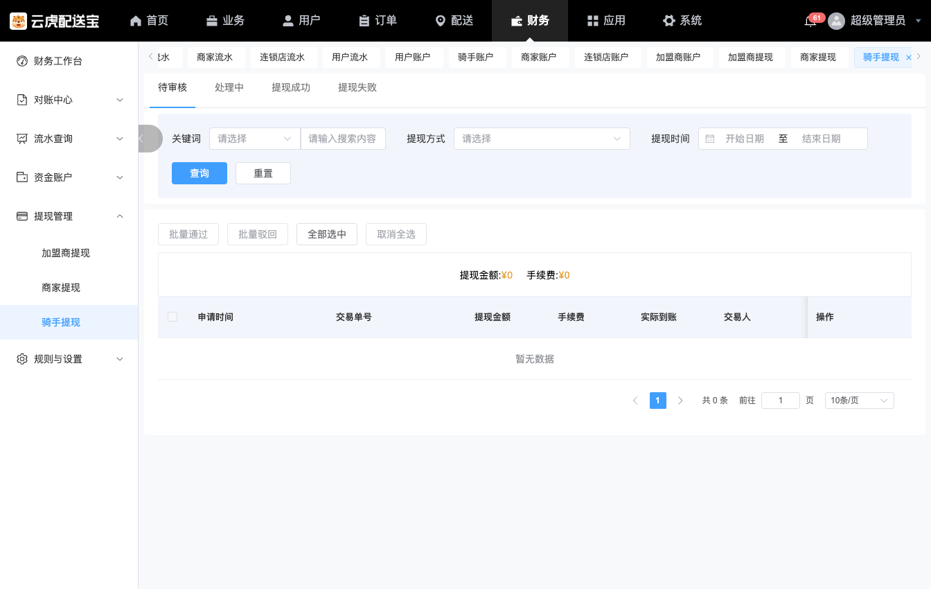Open the 订单 top navigation menu
Screen dimensions: 931x589
378,21
